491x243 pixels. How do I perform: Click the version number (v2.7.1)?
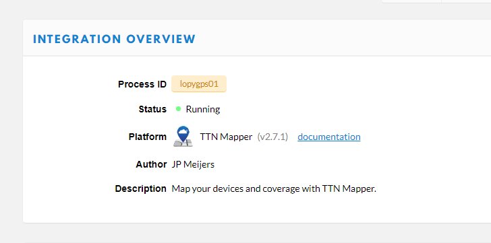click(x=272, y=137)
